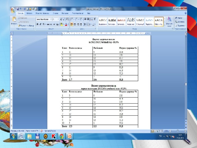Click the Grow Font icon

click(x=61, y=19)
